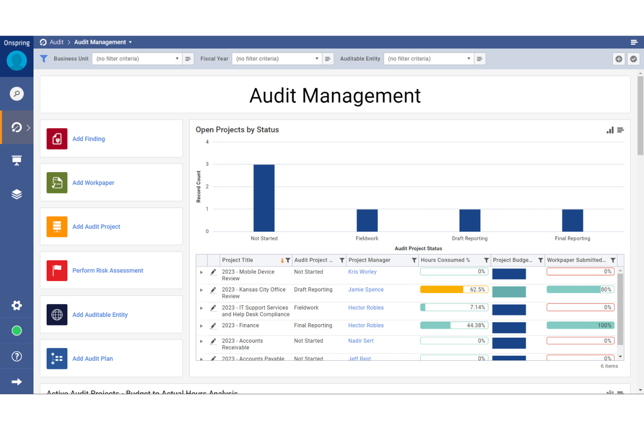Open the presentation board icon in sidebar
644x429 pixels.
(x=17, y=160)
